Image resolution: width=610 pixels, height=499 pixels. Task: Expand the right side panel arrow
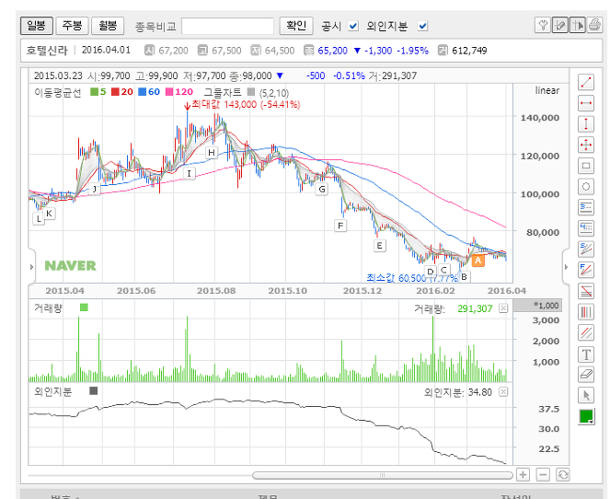[x=566, y=267]
